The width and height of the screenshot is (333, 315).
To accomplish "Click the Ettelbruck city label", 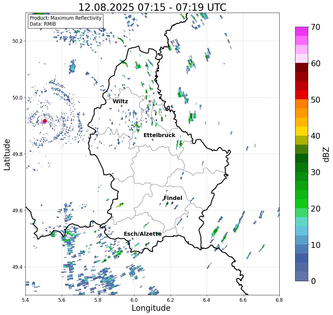I will [159, 135].
